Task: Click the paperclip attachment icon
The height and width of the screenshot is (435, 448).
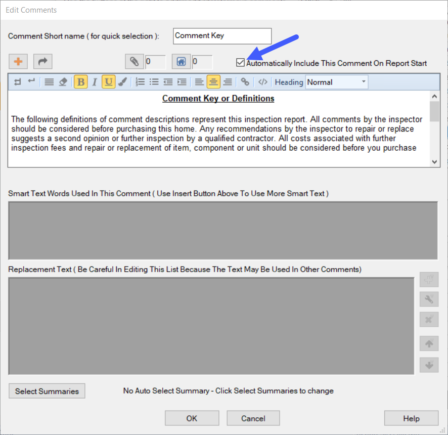Action: 135,62
